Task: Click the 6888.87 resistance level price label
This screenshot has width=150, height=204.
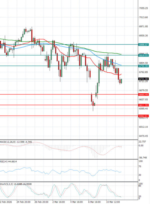Action: click(x=143, y=44)
